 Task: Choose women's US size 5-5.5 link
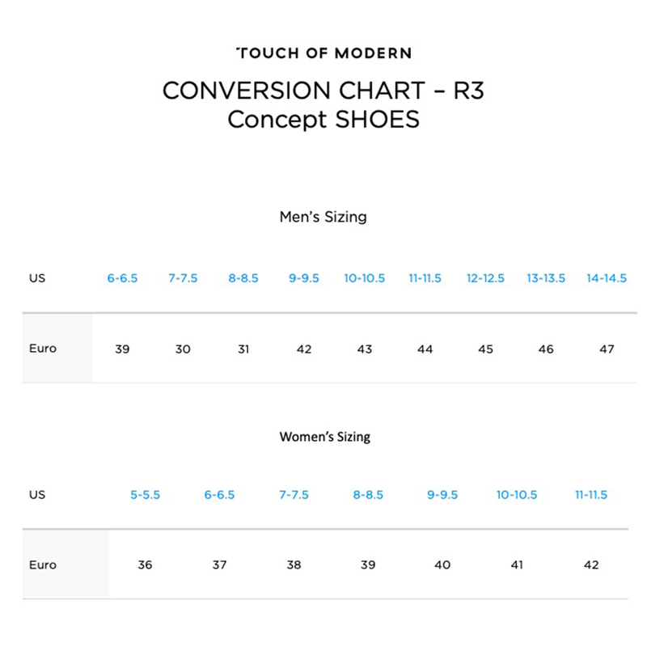(x=145, y=495)
